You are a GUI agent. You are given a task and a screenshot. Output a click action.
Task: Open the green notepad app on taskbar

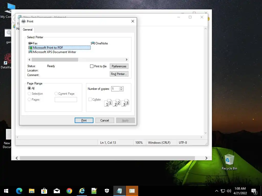pos(94,191)
